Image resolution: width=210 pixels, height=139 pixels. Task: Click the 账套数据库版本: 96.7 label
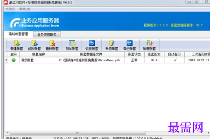pos(187,25)
